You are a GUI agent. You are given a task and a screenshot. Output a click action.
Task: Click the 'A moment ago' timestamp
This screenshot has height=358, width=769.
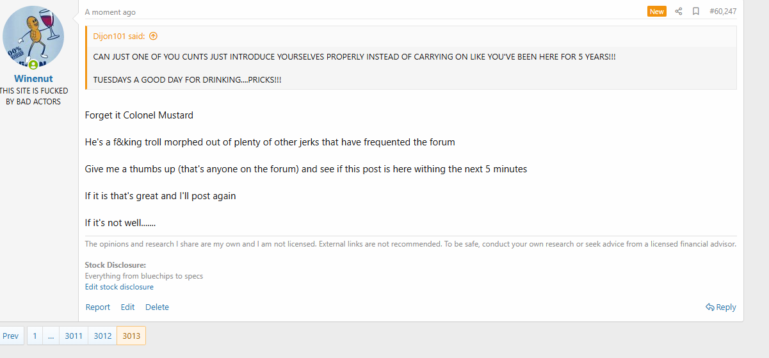tap(110, 12)
